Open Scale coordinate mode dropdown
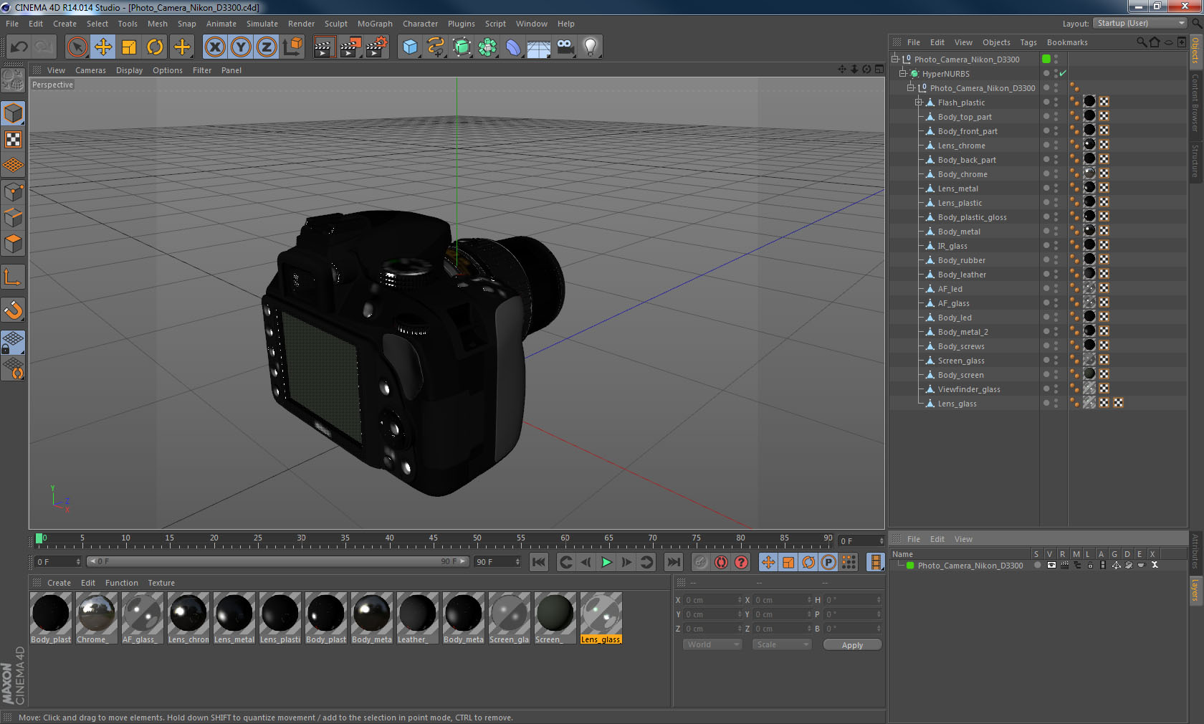1204x724 pixels. tap(781, 644)
